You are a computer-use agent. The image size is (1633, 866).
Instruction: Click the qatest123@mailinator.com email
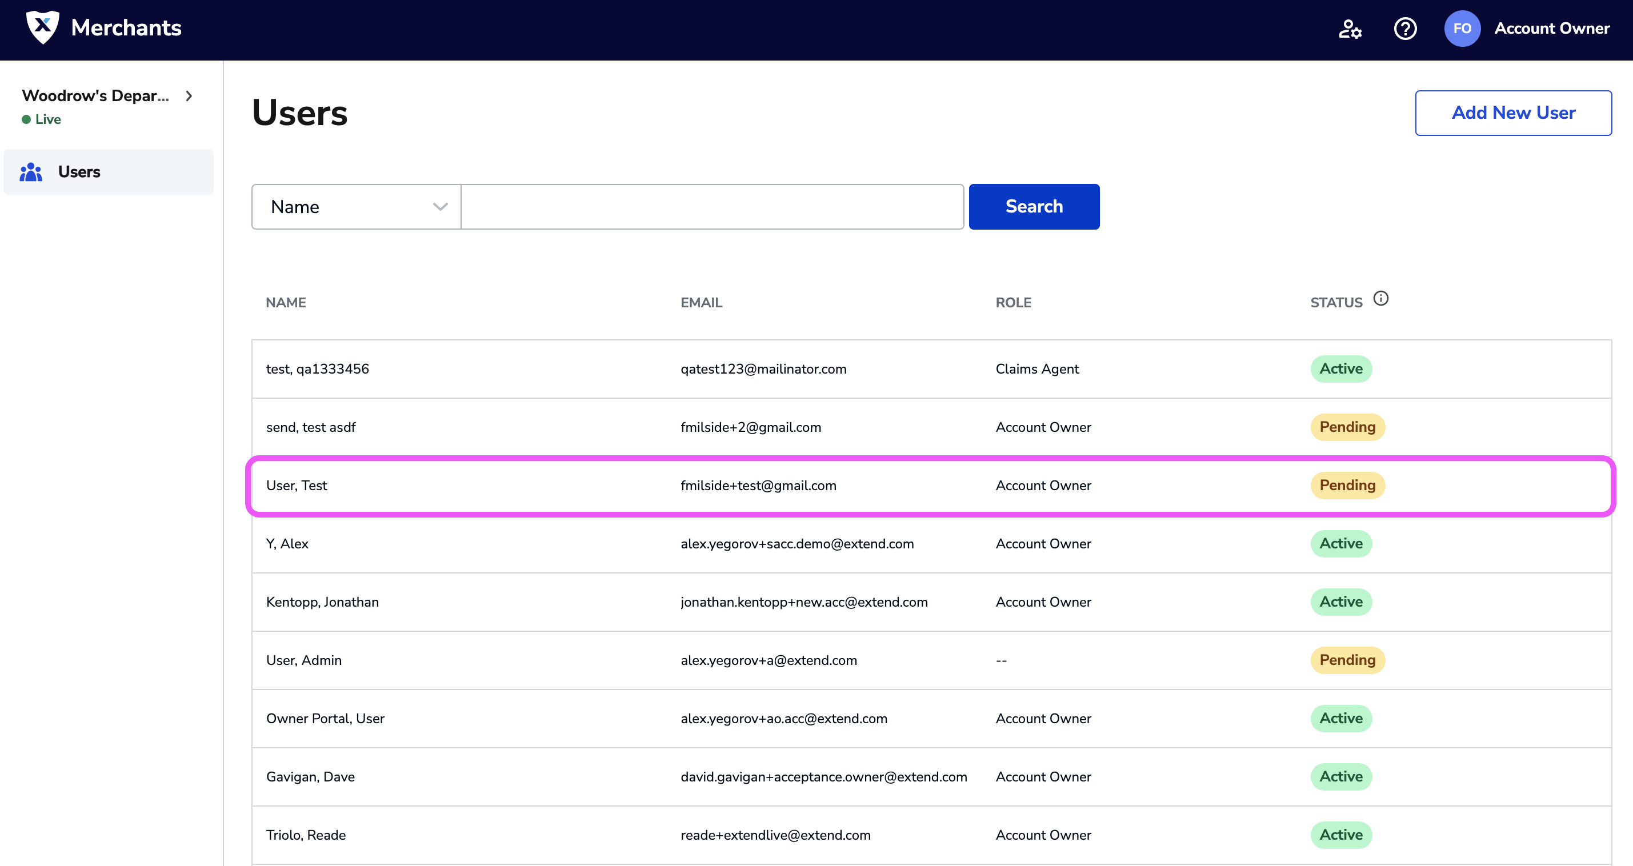[x=763, y=369]
